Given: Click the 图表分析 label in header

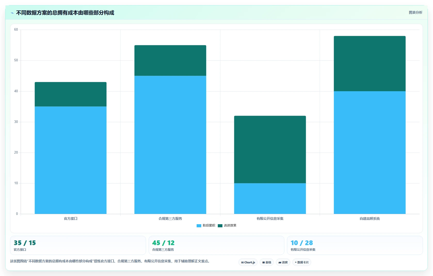Looking at the screenshot, I should 415,12.
